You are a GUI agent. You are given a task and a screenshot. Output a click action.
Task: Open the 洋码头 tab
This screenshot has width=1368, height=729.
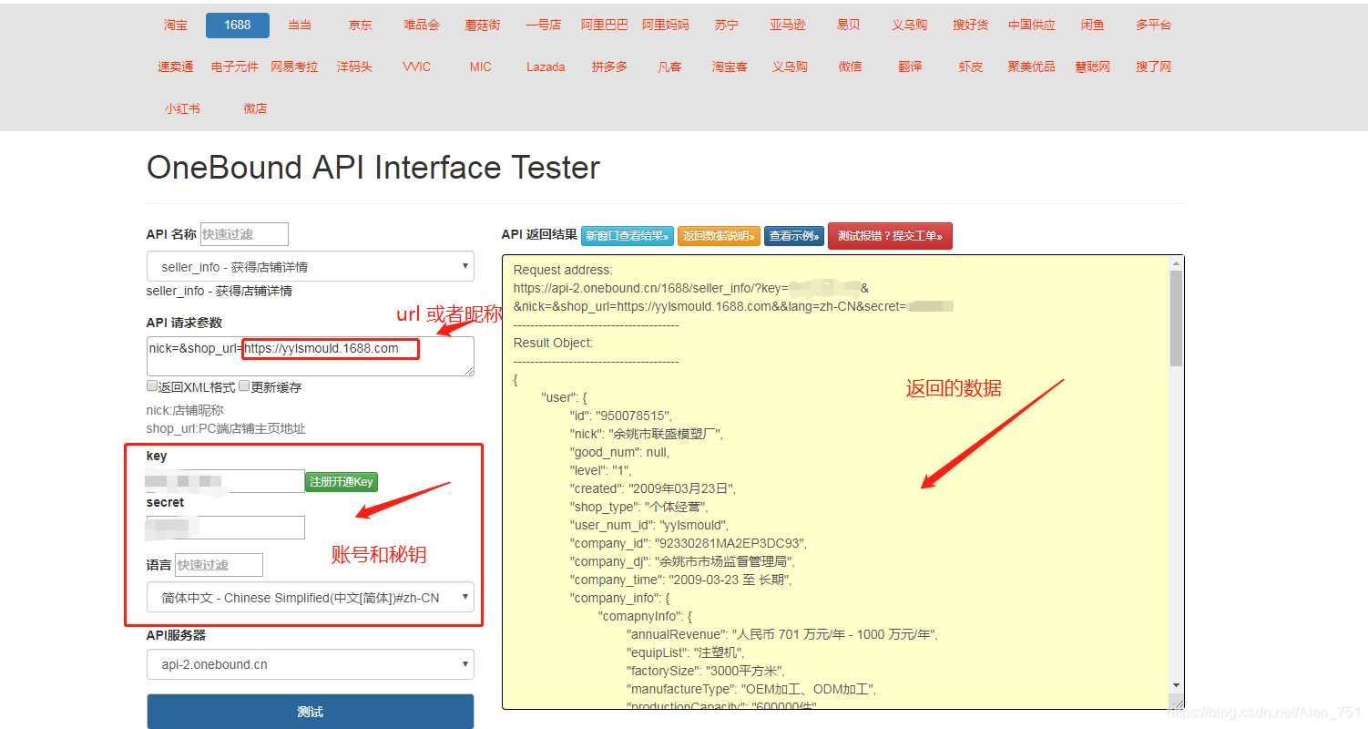point(355,67)
